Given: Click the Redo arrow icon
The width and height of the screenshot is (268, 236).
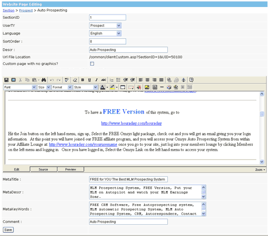Looking at the screenshot, I should coord(58,80).
